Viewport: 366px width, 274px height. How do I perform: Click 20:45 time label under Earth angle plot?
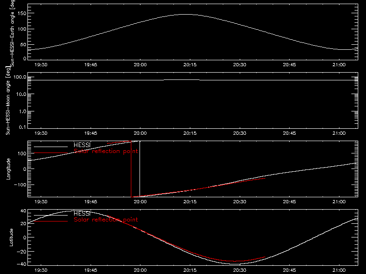[289, 65]
